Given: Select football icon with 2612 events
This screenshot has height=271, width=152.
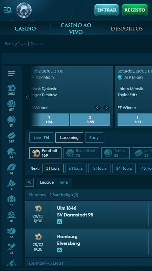Looking at the screenshot, I should click(11, 90).
